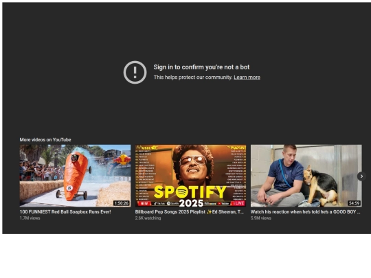Image resolution: width=371 pixels, height=278 pixels.
Task: Click the red LIVE badge
Action: coord(238,203)
